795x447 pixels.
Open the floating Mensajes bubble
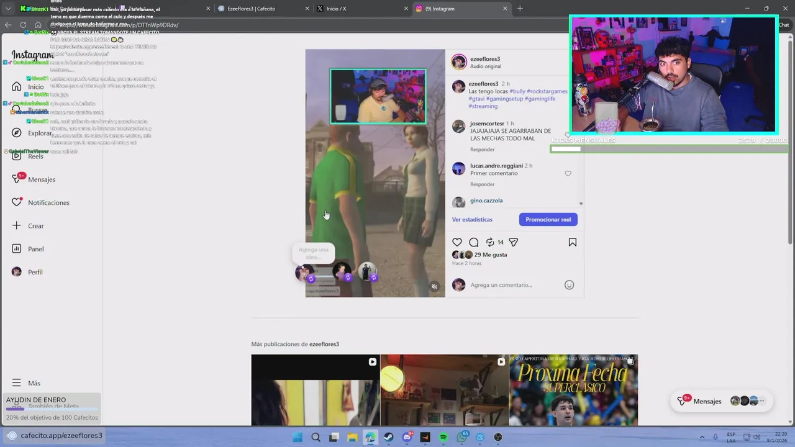pyautogui.click(x=721, y=401)
